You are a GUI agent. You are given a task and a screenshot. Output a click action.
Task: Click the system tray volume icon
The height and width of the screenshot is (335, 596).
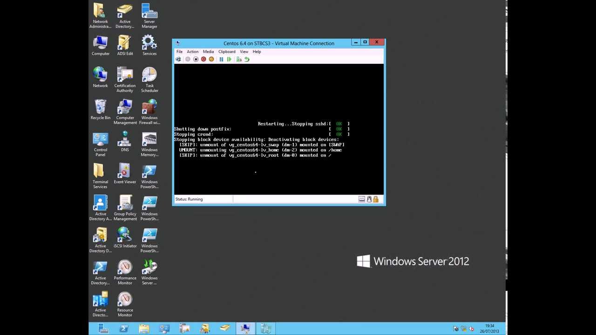coord(473,329)
